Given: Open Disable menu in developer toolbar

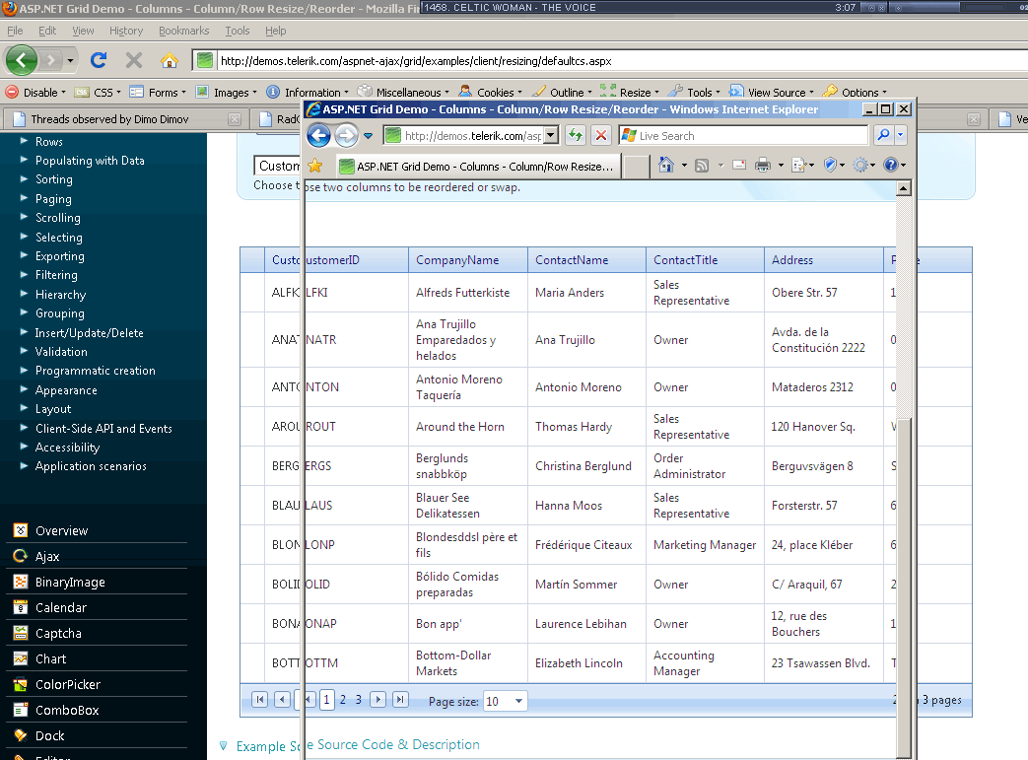Looking at the screenshot, I should (36, 93).
